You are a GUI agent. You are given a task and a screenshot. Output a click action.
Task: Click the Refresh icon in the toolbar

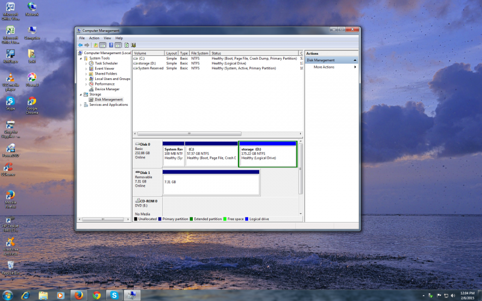(126, 45)
